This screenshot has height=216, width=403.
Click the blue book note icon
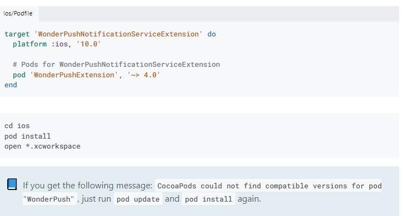[12, 185]
